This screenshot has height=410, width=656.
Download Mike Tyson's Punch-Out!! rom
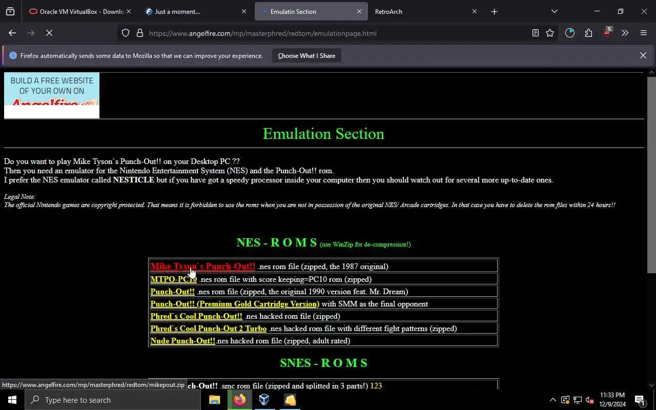click(202, 266)
